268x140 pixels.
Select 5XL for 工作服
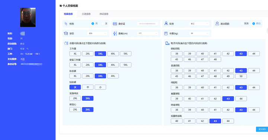point(126,54)
